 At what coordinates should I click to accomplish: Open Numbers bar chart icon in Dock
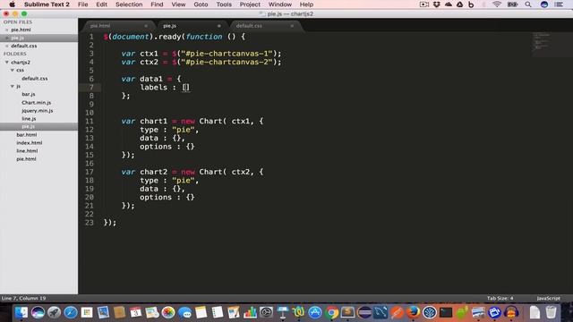pos(250,312)
